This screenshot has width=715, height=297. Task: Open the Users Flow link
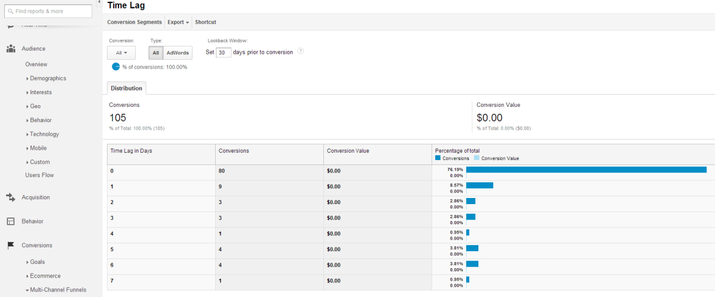40,175
